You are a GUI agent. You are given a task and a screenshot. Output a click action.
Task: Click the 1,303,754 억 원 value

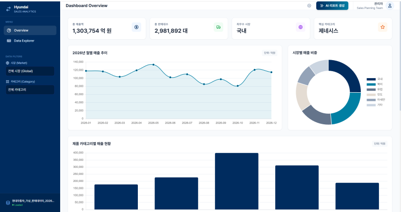[x=92, y=31]
